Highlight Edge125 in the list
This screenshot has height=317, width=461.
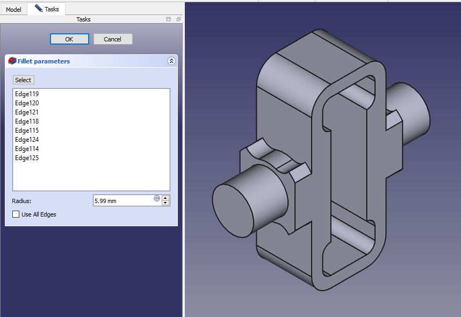pyautogui.click(x=27, y=158)
